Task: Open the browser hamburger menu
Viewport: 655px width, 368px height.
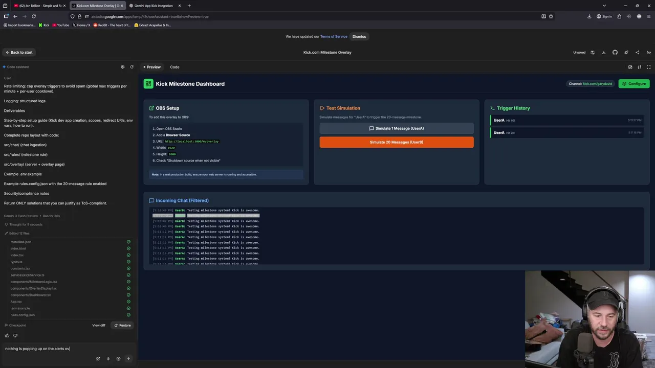Action: (649, 16)
